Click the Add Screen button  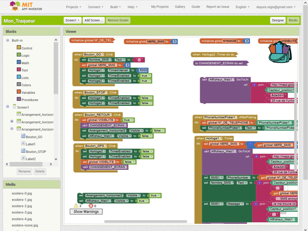[x=93, y=20]
